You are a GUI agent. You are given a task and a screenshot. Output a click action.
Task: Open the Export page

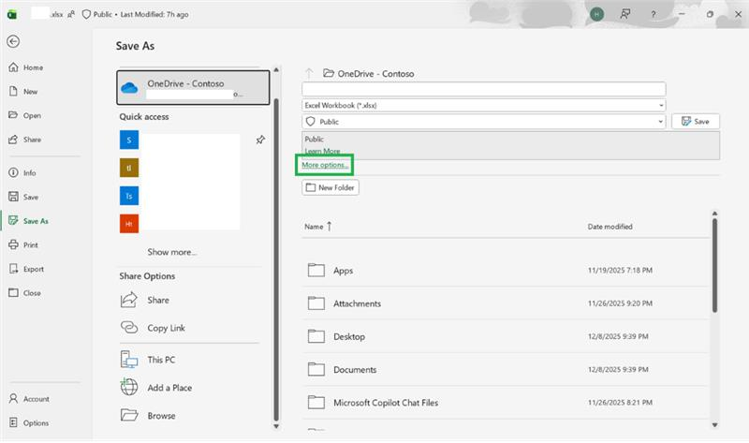tap(26, 269)
